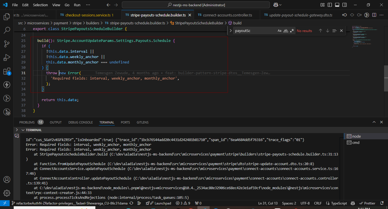
Task: Open the Extensions view with badge
Action: (7, 71)
